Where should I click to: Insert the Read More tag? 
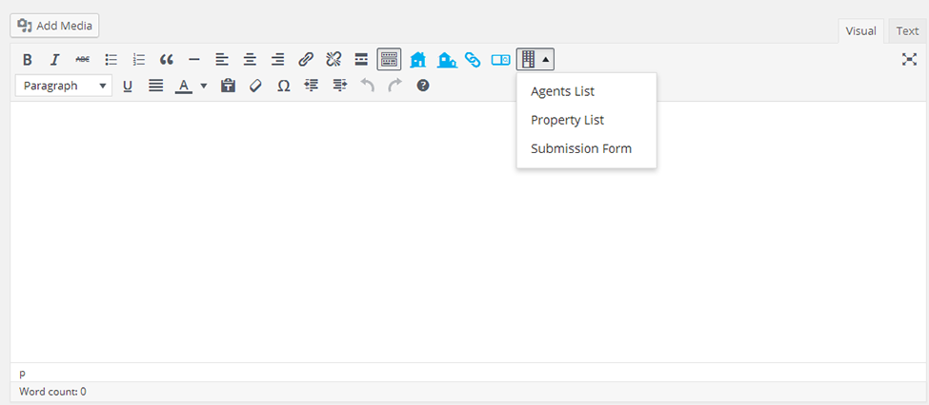click(x=361, y=59)
